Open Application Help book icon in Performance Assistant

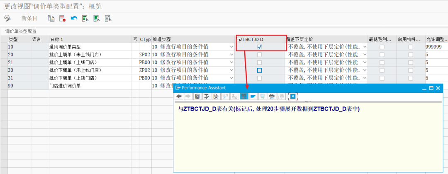197,97
